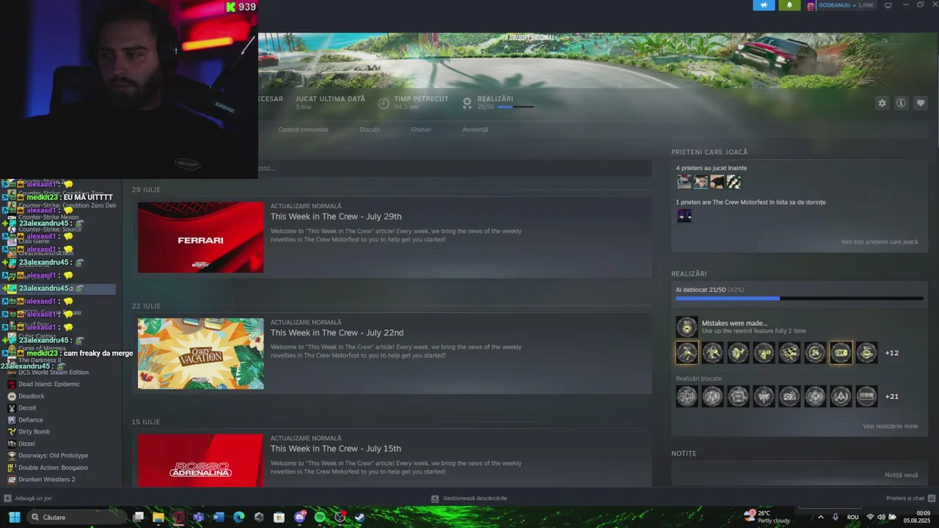The width and height of the screenshot is (939, 528).
Task: Click Vezi toți prietenii care joacă link
Action: pos(879,242)
